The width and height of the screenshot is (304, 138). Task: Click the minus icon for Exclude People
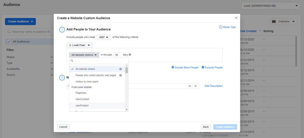click(x=203, y=68)
